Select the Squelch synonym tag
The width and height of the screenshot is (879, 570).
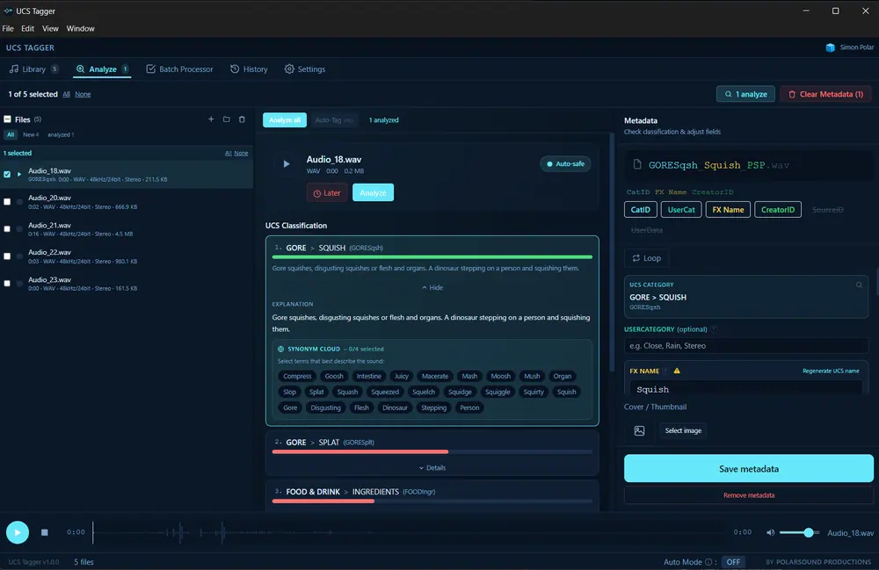424,392
